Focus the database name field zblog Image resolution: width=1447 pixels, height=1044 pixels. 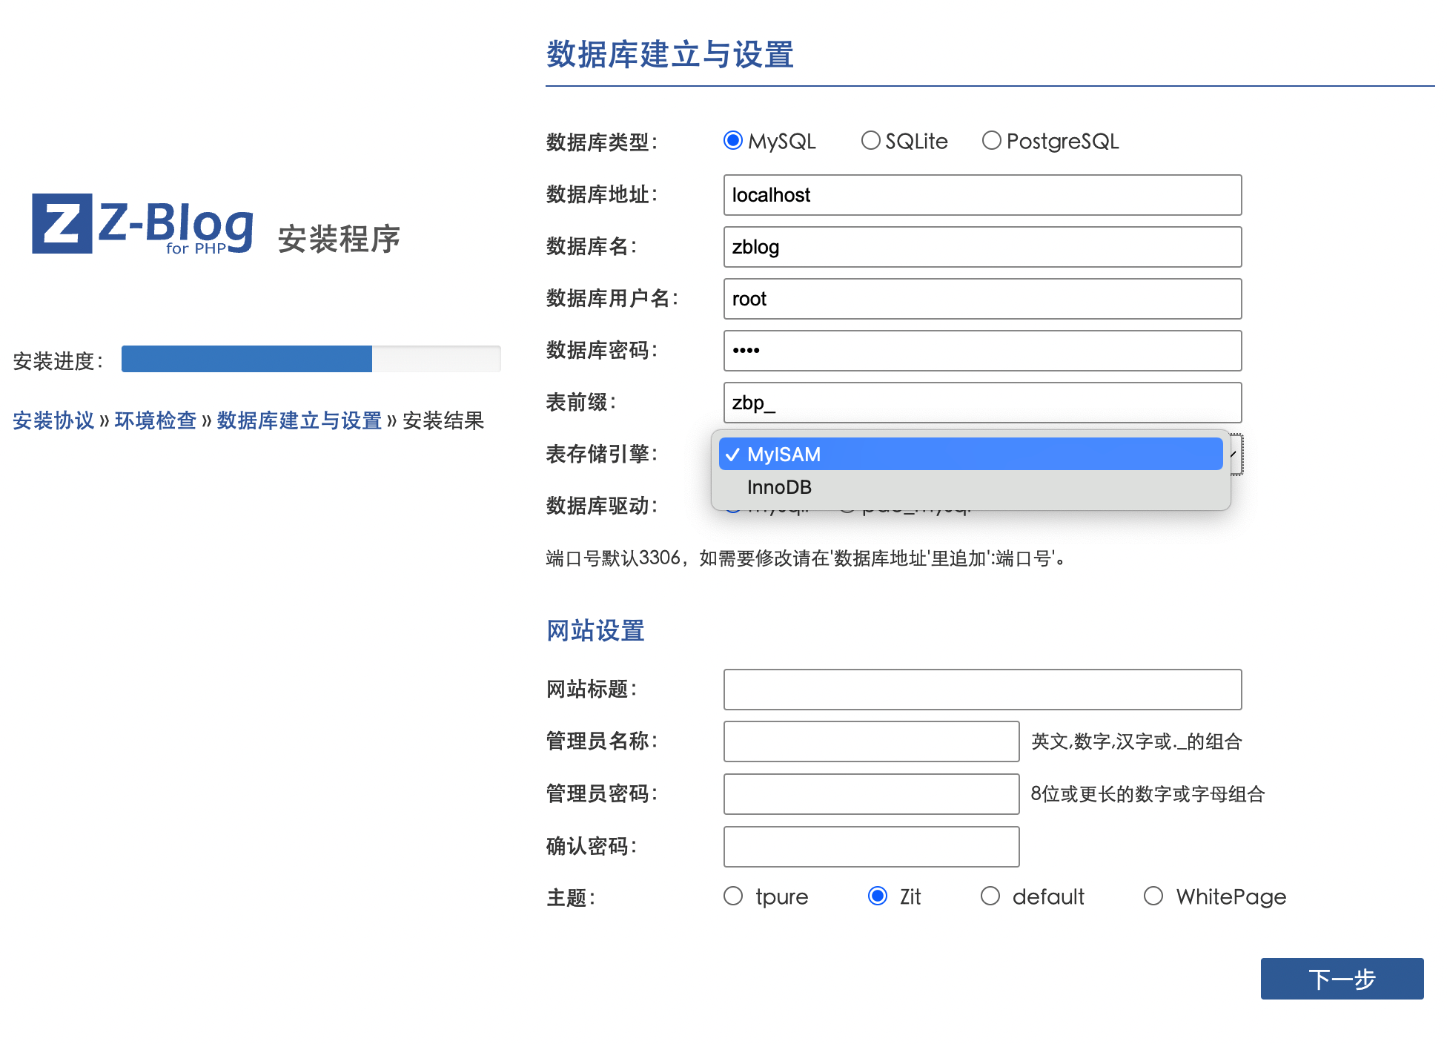click(982, 247)
